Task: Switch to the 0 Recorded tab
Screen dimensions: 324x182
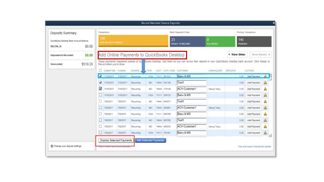Action: point(220,41)
